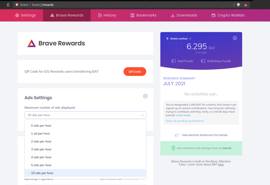Open the Crypto Wallets tab
This screenshot has width=270, height=185.
pyautogui.click(x=228, y=15)
